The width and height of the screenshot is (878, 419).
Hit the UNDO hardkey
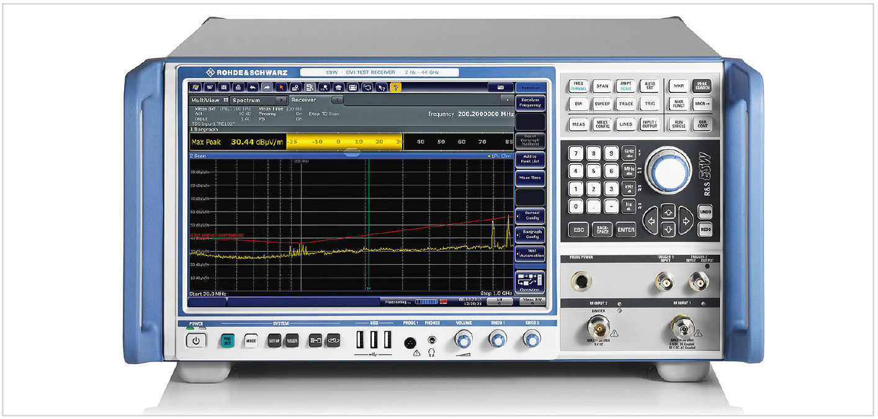tap(704, 212)
